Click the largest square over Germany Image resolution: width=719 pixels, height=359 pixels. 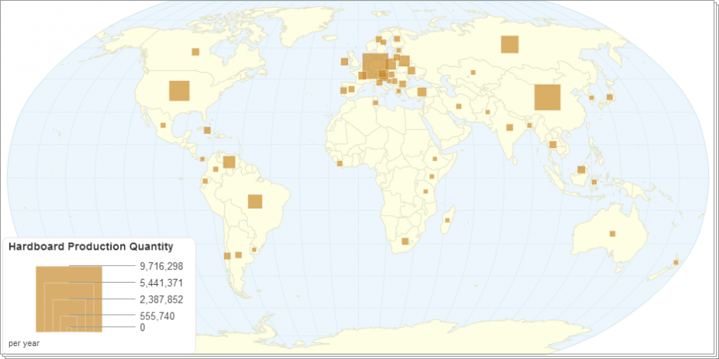coord(375,66)
